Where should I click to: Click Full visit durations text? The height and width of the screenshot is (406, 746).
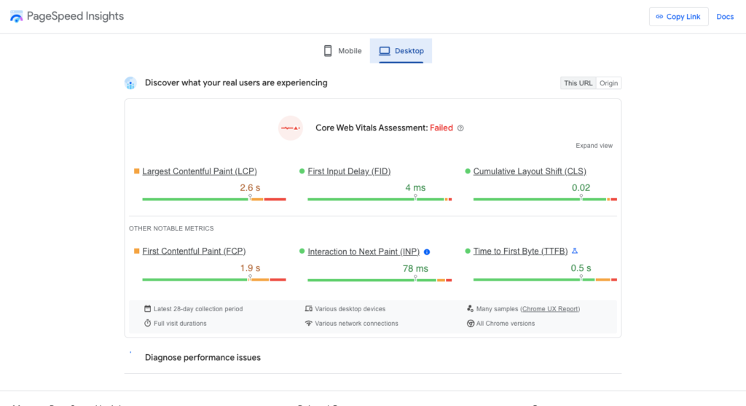(180, 323)
